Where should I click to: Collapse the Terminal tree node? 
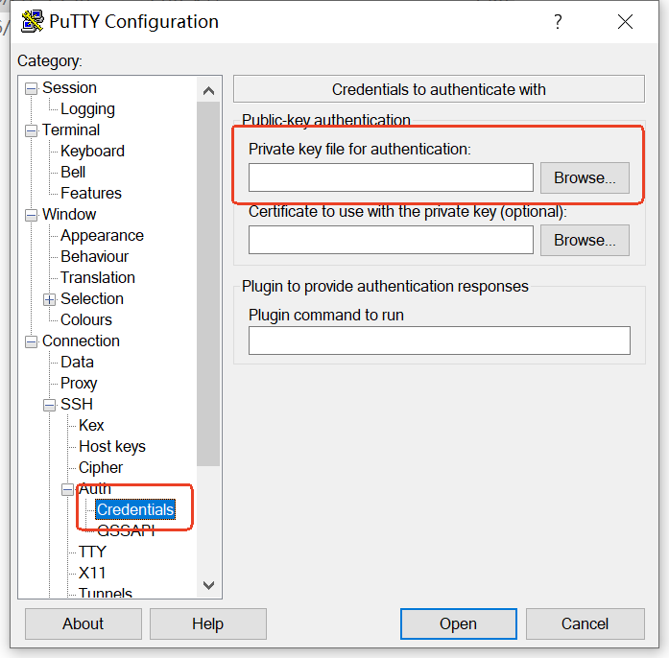(x=31, y=130)
